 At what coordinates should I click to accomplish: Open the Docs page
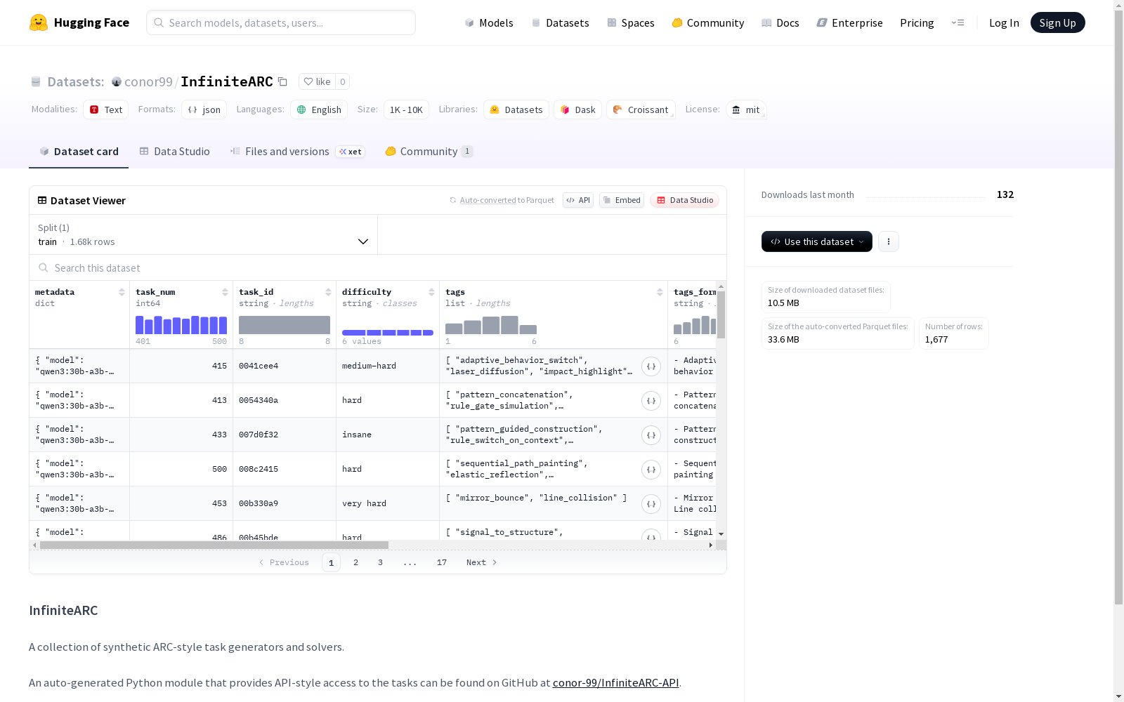780,22
